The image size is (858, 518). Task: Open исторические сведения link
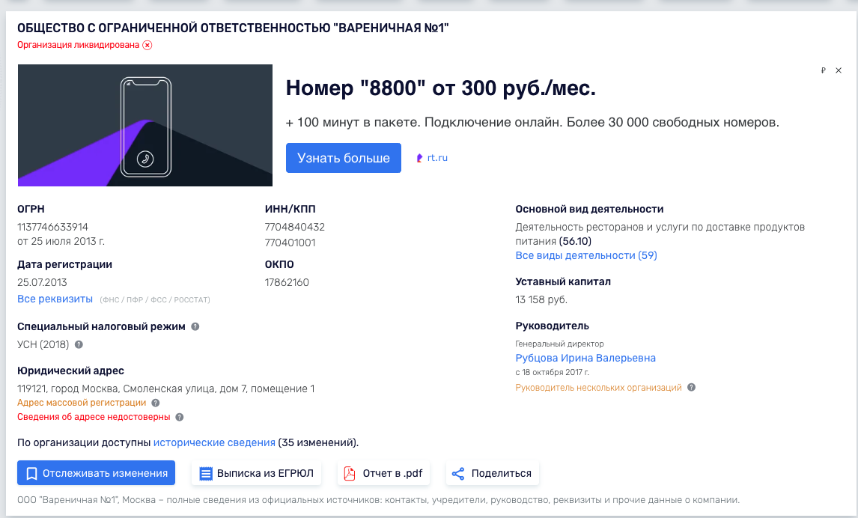pos(214,442)
